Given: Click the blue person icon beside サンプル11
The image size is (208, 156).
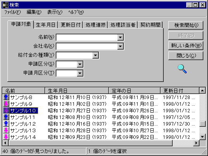Looking at the screenshot, I should (6, 117).
